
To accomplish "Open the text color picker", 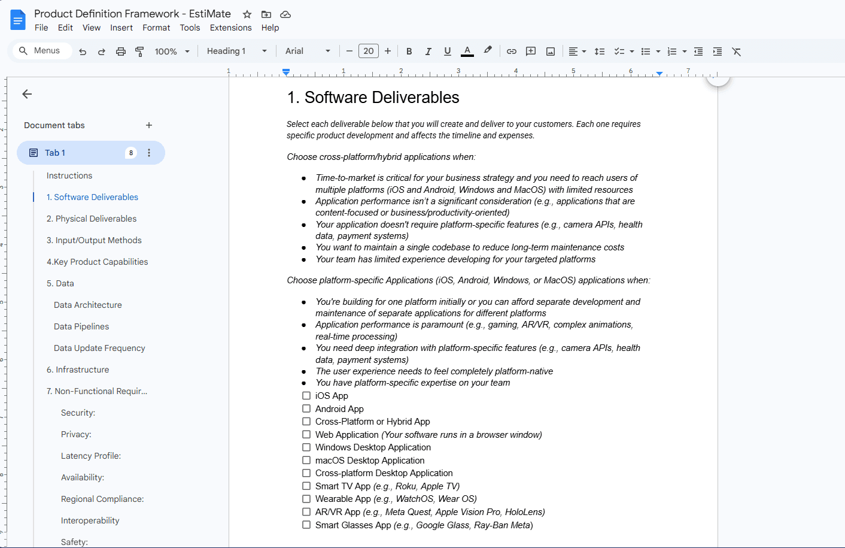I will [467, 52].
